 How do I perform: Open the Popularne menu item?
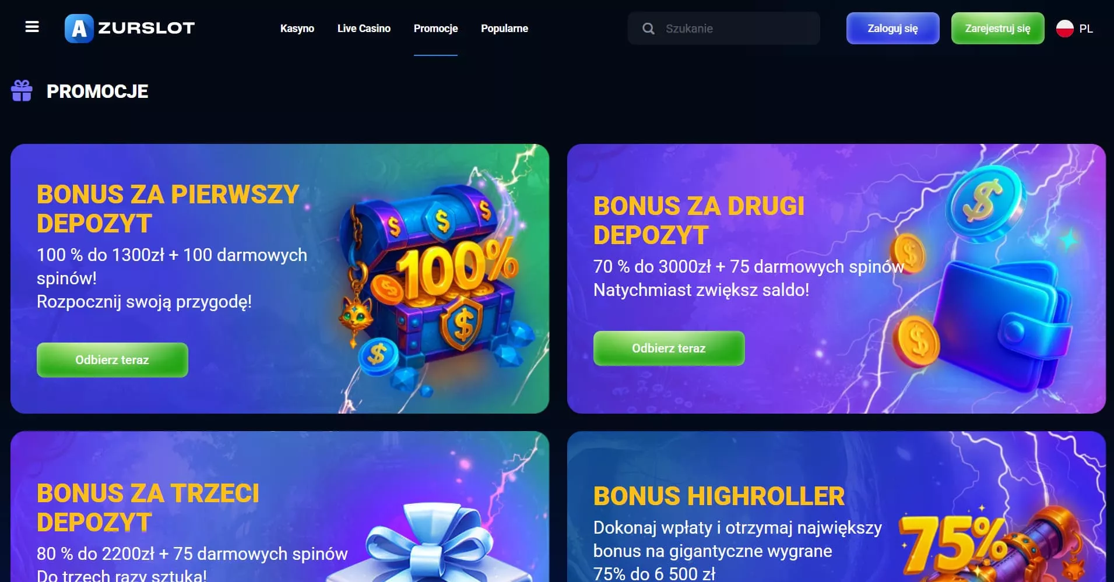click(504, 28)
